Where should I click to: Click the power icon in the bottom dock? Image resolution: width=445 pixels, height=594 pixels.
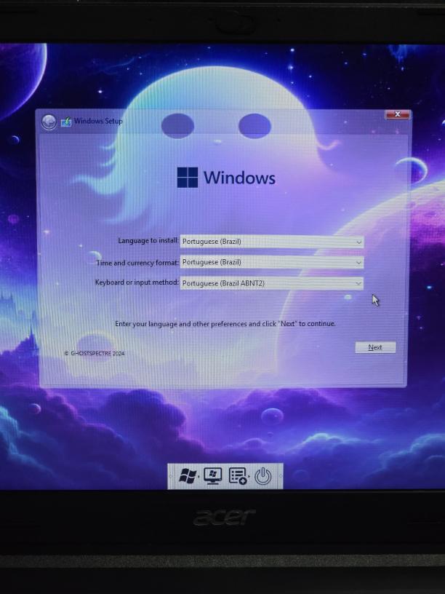(x=263, y=476)
